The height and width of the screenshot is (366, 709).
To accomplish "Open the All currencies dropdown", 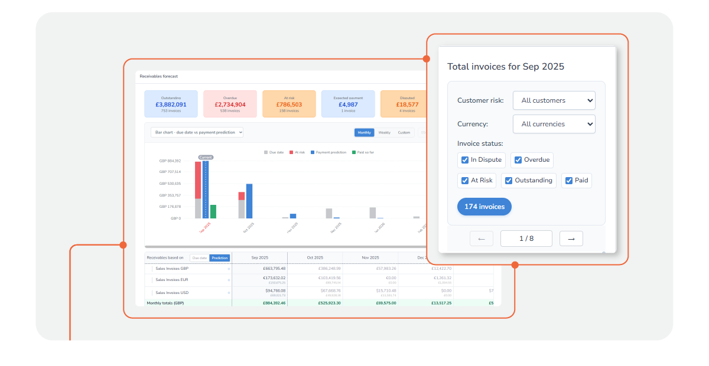I will pos(554,124).
